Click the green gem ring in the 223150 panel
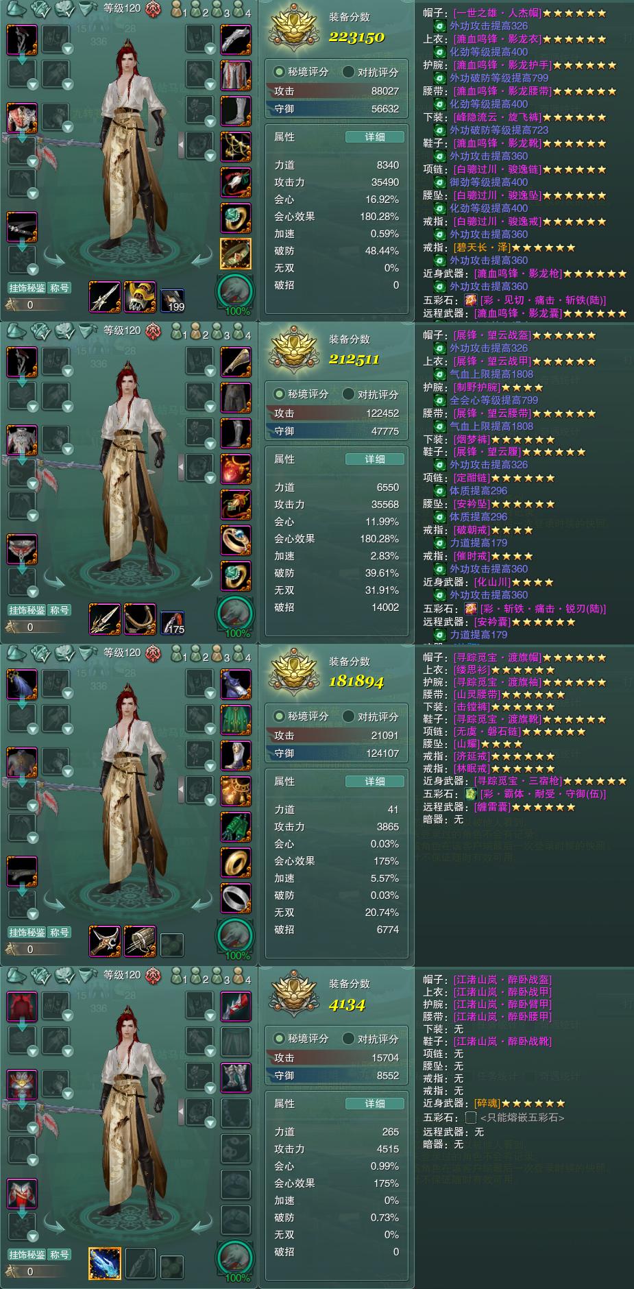Image resolution: width=634 pixels, height=1289 pixels. click(236, 218)
